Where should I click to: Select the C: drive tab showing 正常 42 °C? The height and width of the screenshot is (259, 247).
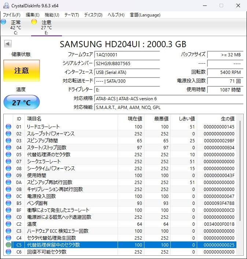click(x=15, y=27)
